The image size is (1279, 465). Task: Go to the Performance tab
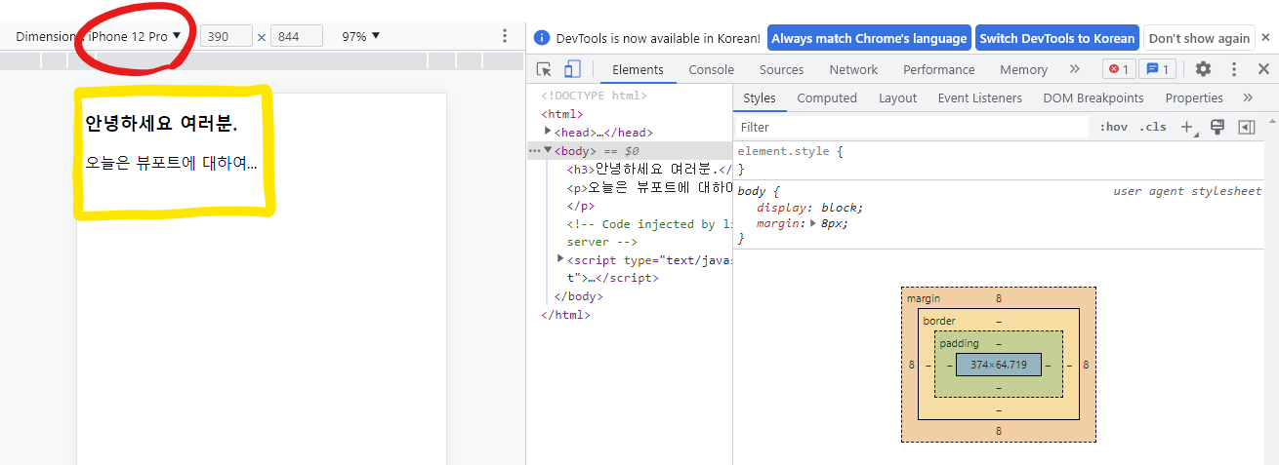pos(938,69)
